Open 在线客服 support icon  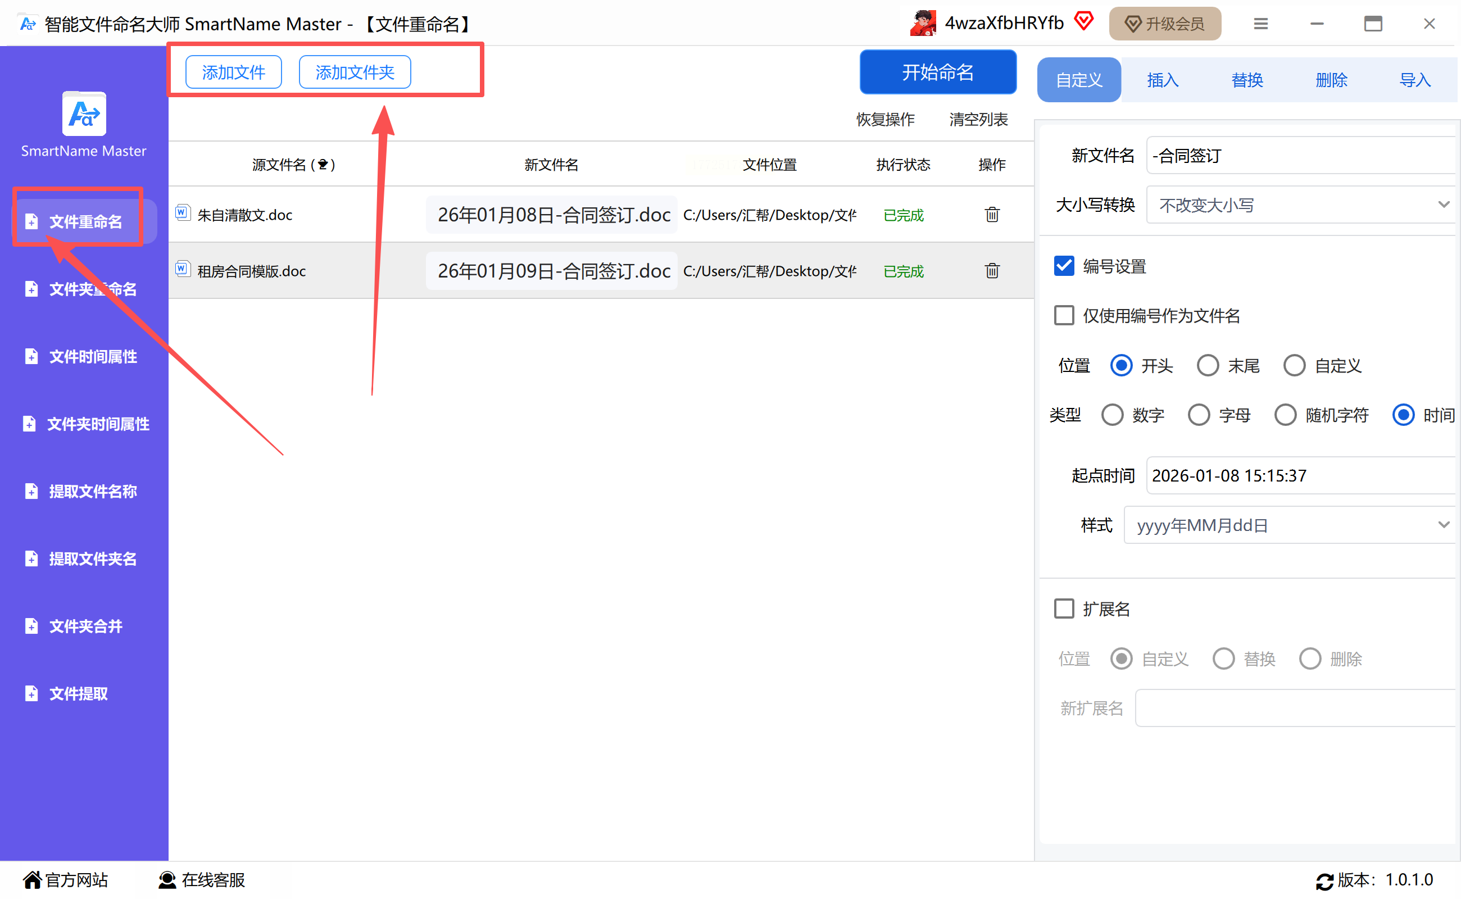coord(167,879)
